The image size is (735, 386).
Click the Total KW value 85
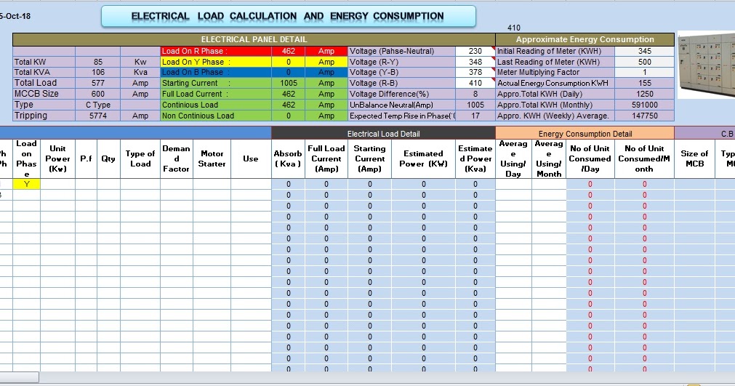pyautogui.click(x=97, y=62)
